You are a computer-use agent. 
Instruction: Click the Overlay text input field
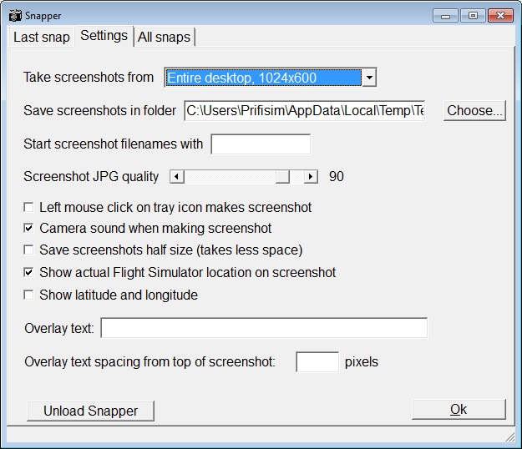[x=264, y=328]
